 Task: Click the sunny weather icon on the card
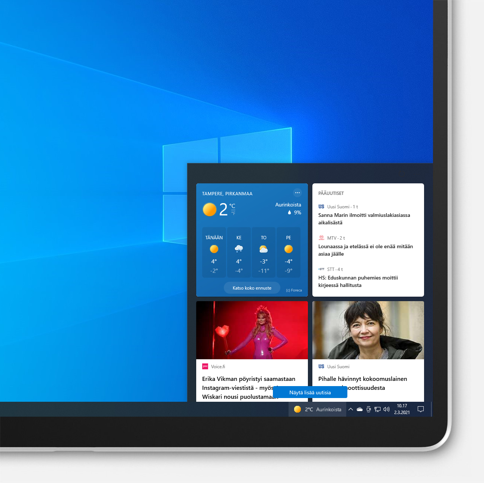[x=209, y=209]
